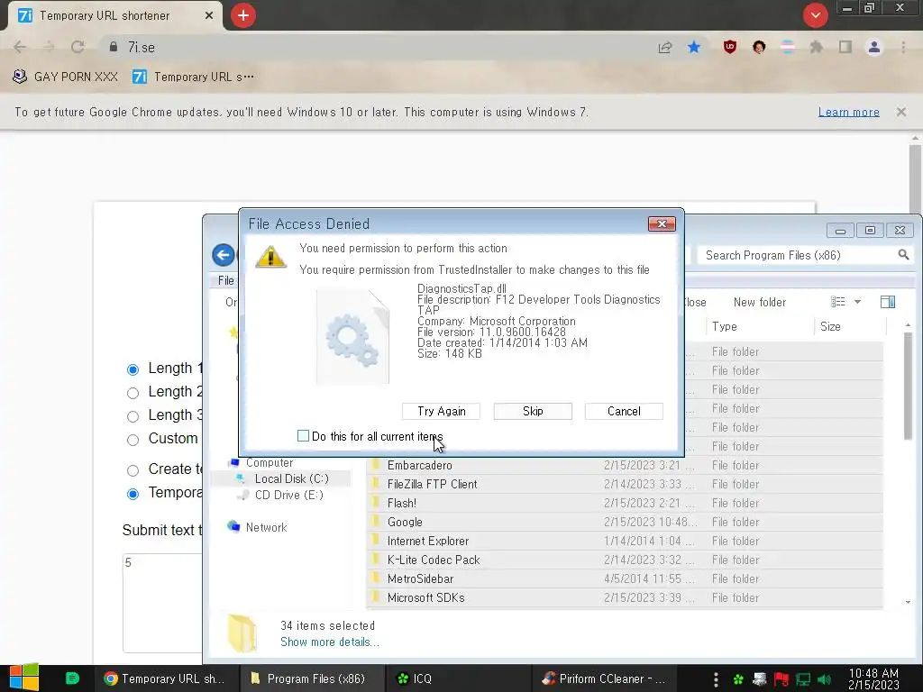Select CD Drive (E:) in navigation pane
The width and height of the screenshot is (923, 692).
[288, 496]
